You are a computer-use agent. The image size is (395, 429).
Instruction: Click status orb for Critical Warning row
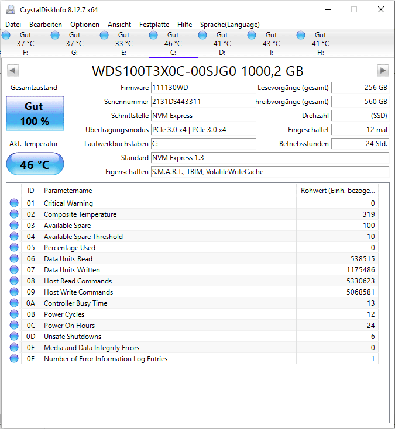tap(14, 203)
